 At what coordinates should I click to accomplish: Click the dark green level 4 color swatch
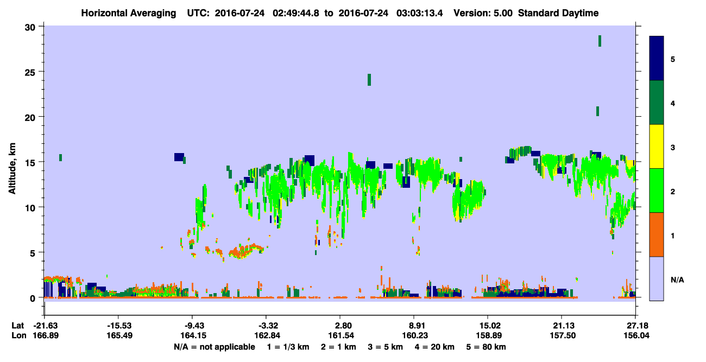click(x=657, y=103)
